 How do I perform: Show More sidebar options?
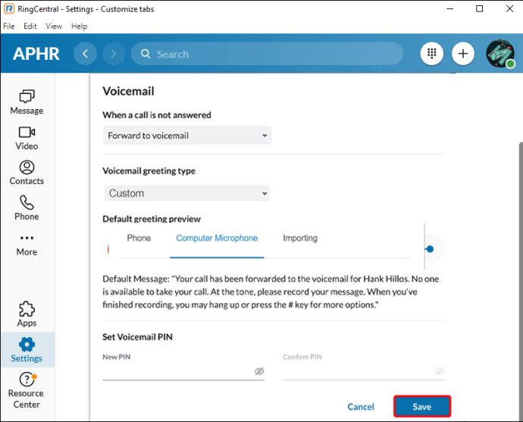click(27, 243)
